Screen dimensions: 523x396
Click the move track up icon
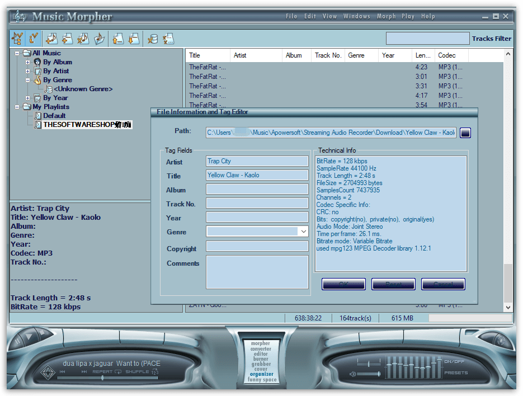(118, 38)
